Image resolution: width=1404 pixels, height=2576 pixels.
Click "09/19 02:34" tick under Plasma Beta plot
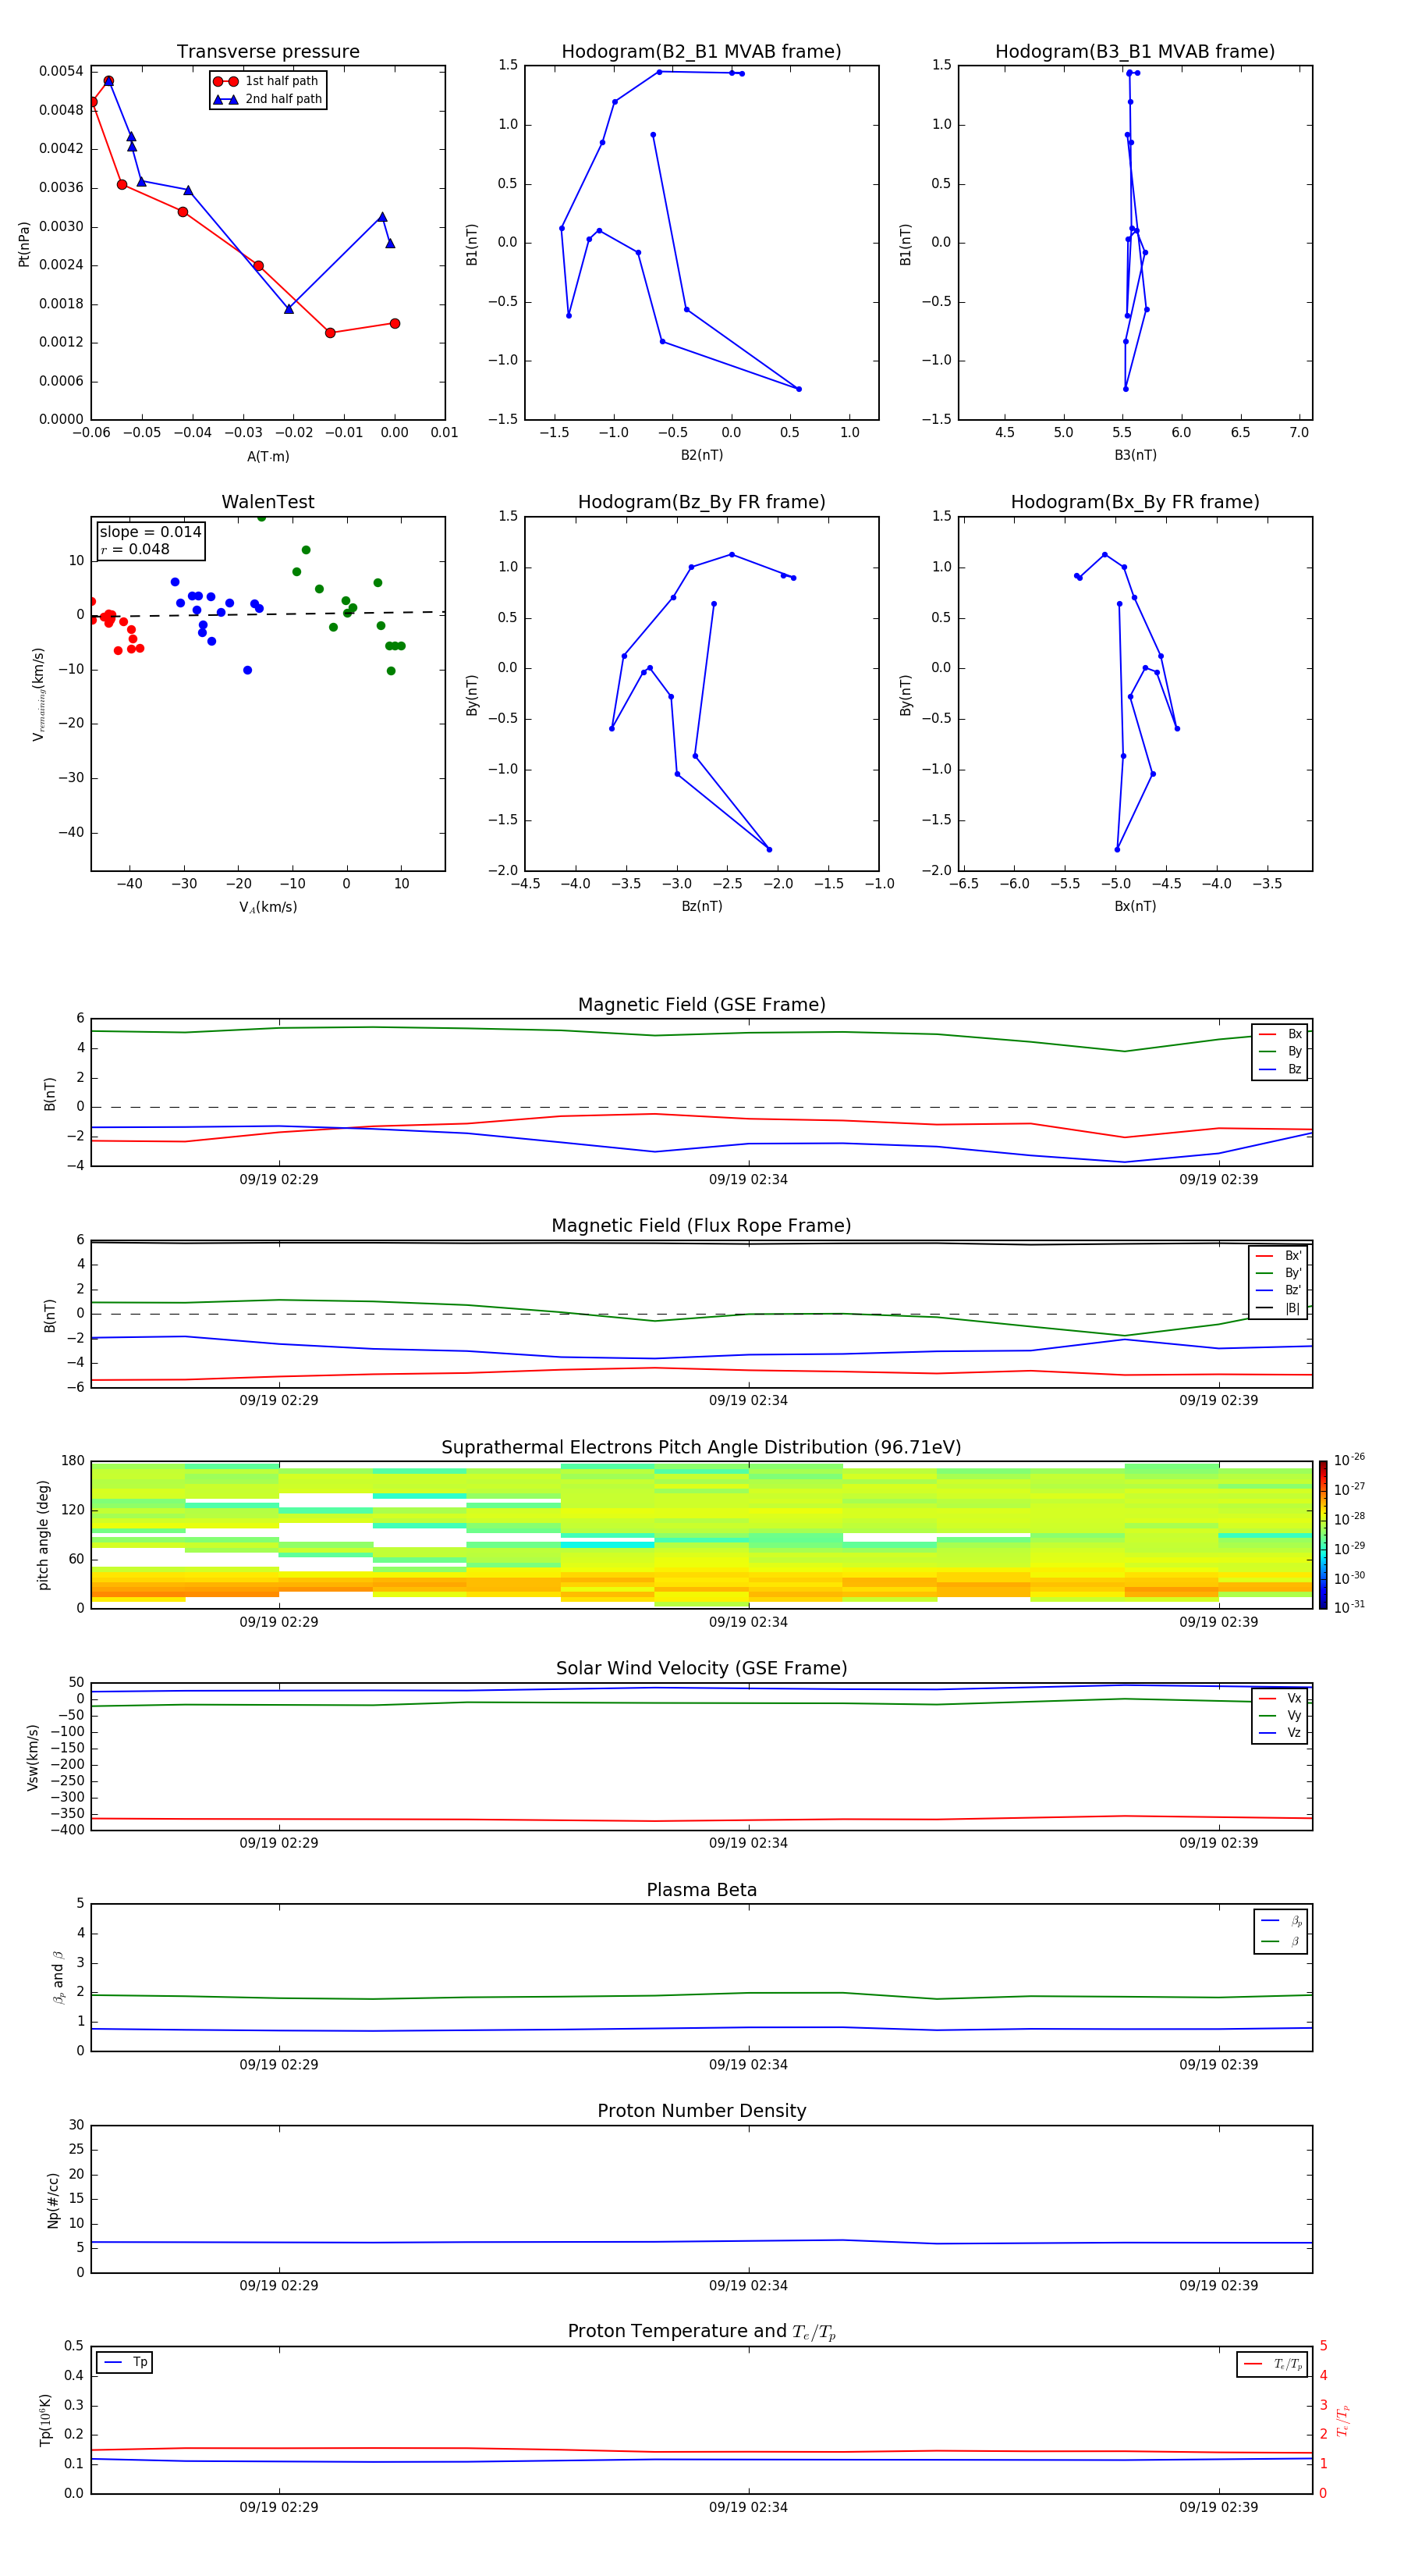tap(749, 2065)
